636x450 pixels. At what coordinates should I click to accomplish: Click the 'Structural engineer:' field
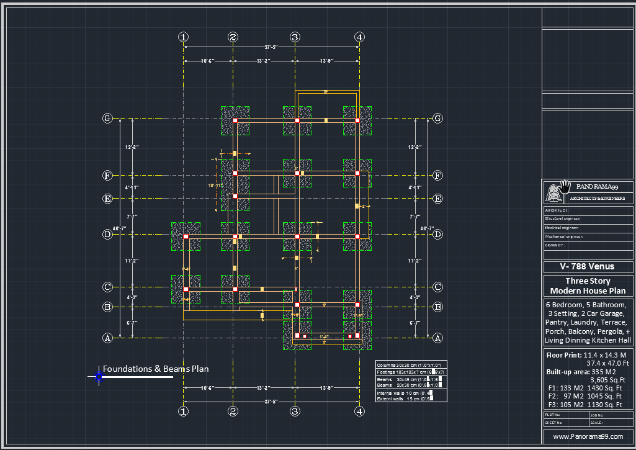[588, 219]
